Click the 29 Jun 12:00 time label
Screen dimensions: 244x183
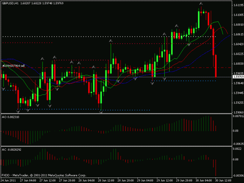[164, 181]
